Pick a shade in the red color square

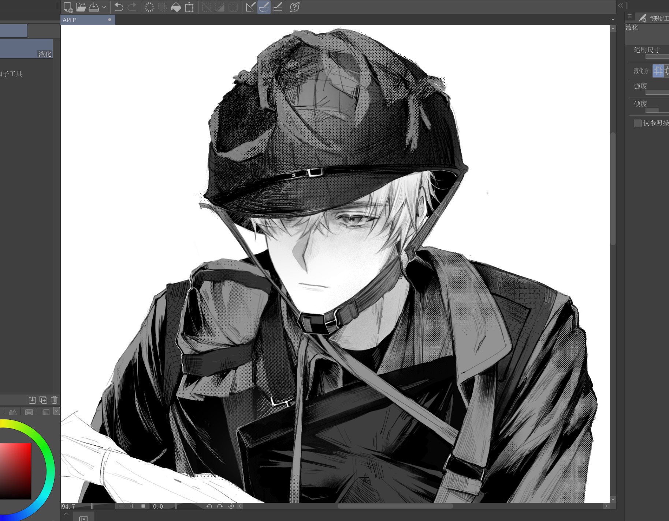(15, 471)
